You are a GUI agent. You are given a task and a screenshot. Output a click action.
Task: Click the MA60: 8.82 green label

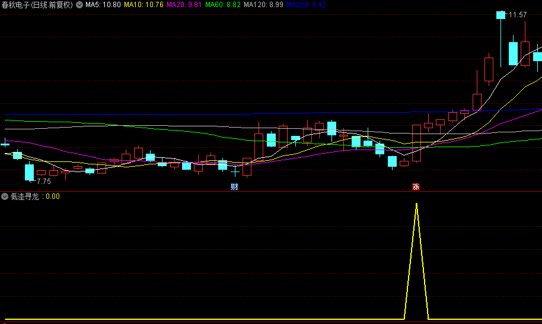pos(222,5)
